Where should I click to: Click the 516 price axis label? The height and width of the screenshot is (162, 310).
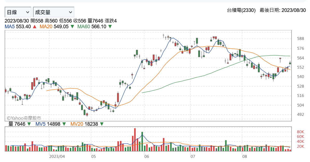(300, 96)
